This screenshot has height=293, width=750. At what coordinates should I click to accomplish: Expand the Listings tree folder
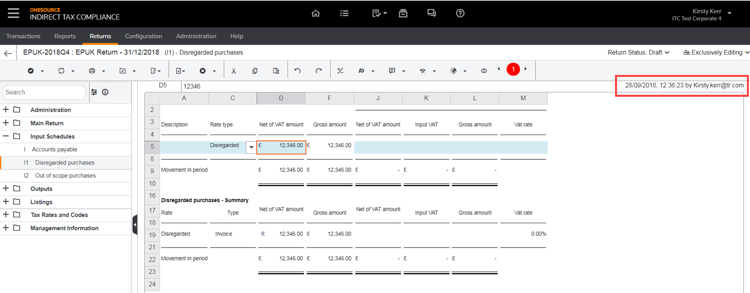pos(6,202)
